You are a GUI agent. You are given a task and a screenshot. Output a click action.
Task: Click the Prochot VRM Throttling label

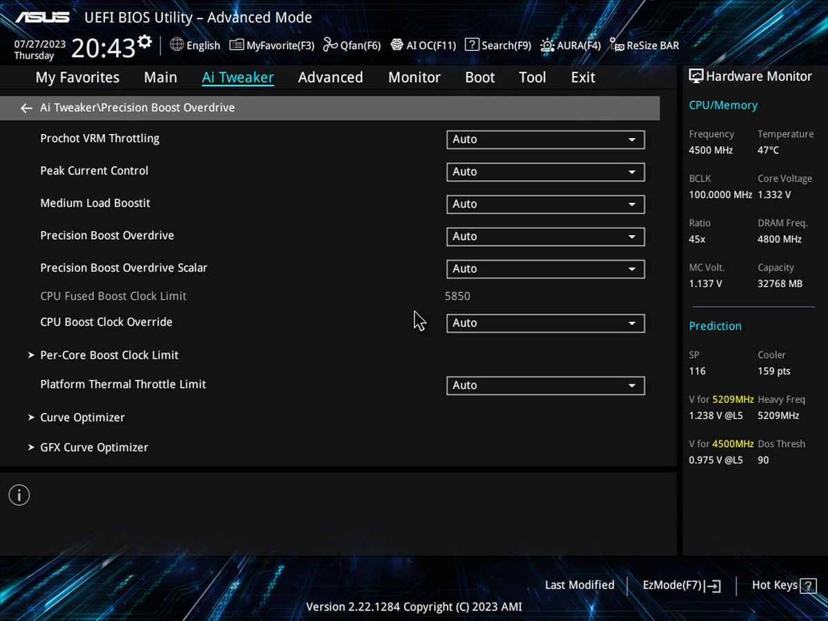pos(99,139)
